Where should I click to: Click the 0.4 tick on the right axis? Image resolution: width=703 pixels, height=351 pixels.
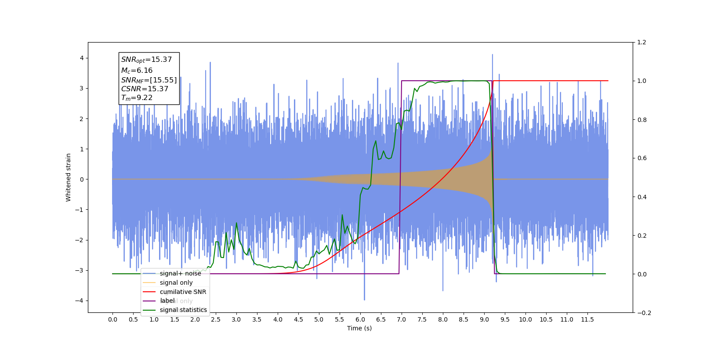click(642, 197)
